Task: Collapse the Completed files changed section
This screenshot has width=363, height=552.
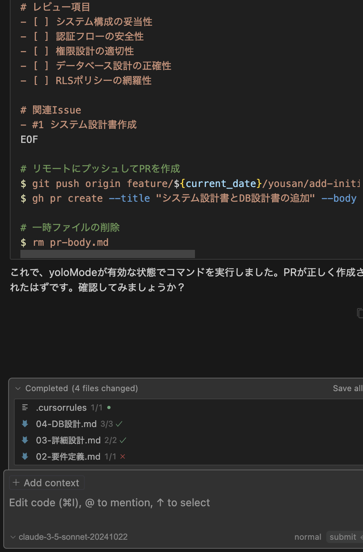Action: [x=18, y=388]
